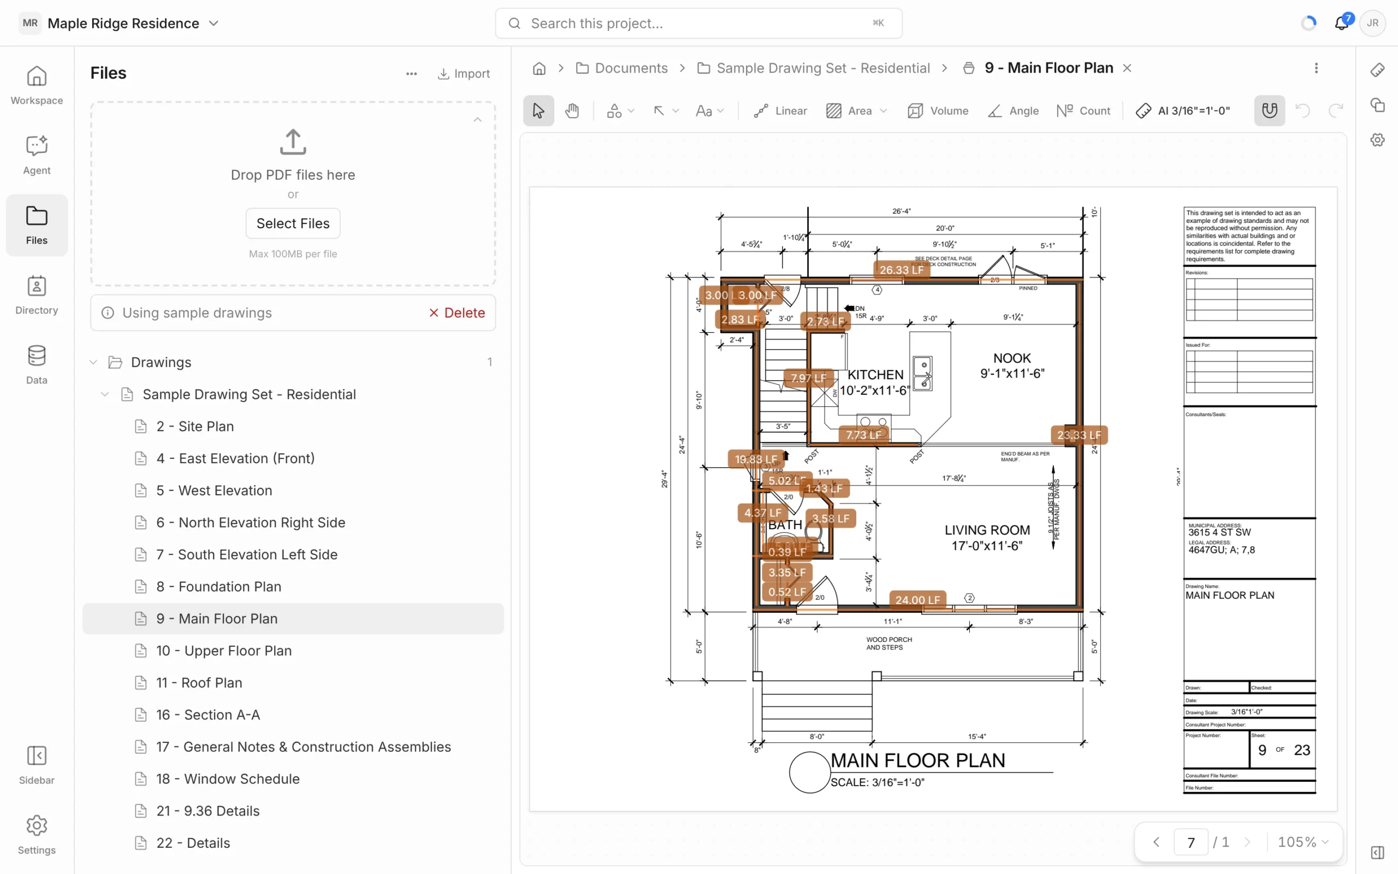Open the ruler measurements panel icon
1398x874 pixels.
coord(1377,70)
